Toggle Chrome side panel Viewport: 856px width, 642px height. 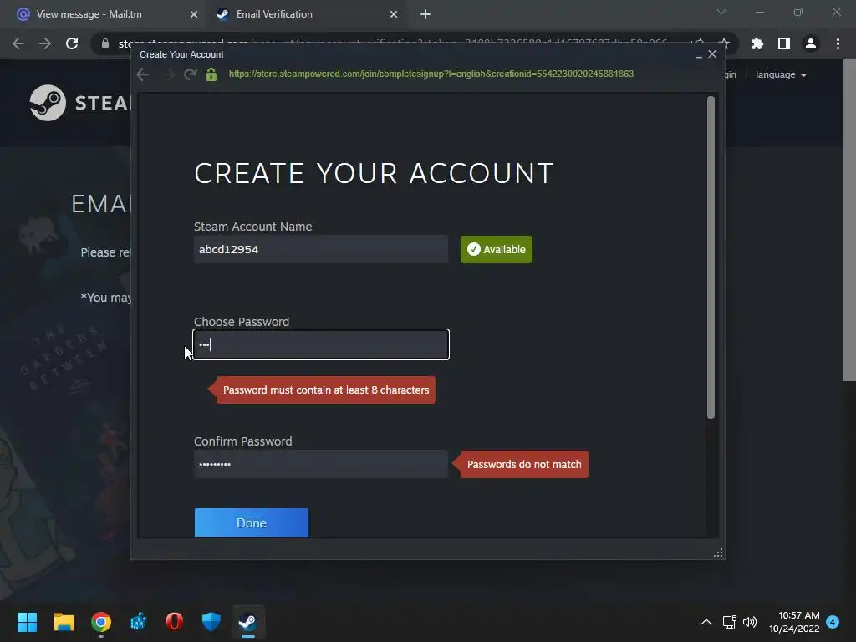pyautogui.click(x=784, y=43)
